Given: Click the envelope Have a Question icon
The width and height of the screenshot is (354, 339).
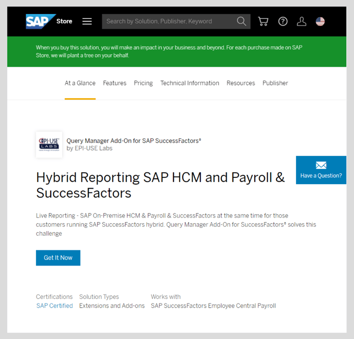Looking at the screenshot, I should point(321,165).
